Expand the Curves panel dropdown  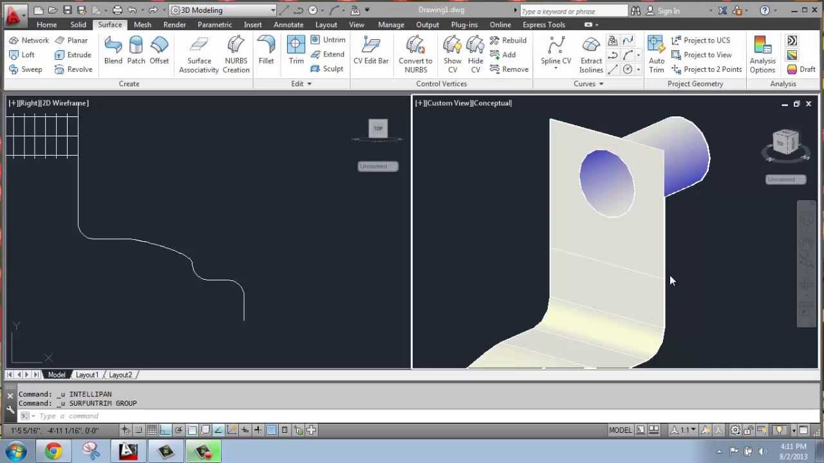[x=588, y=84]
